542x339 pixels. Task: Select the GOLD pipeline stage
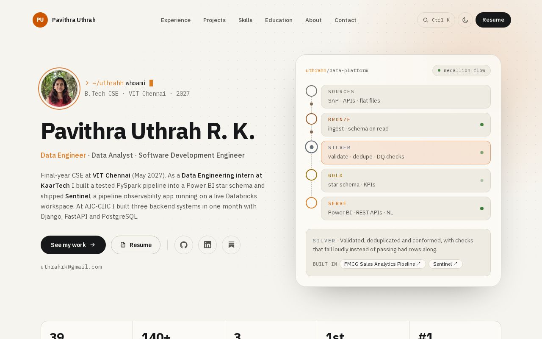(406, 181)
